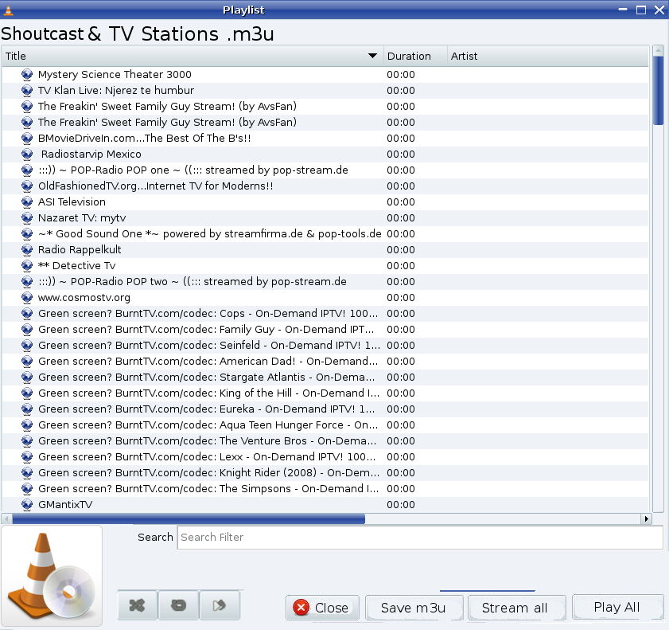The width and height of the screenshot is (669, 630).
Task: Sort playlist by Artist column header
Action: coord(465,56)
